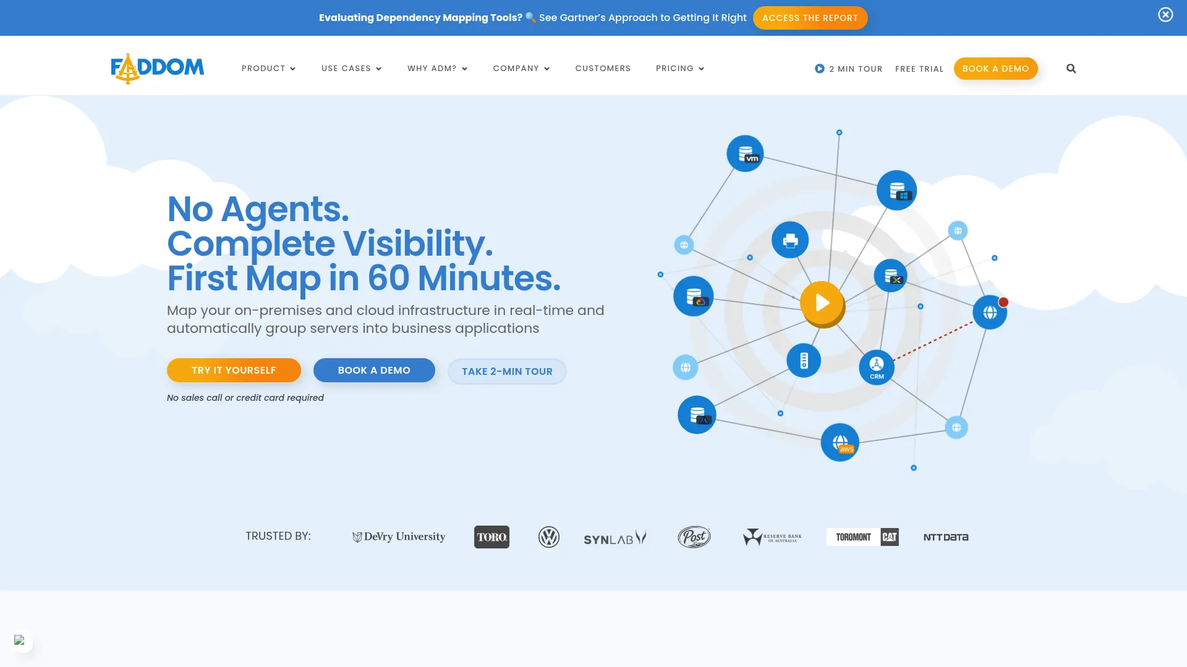
Task: Click the Synlab logo
Action: pos(615,538)
